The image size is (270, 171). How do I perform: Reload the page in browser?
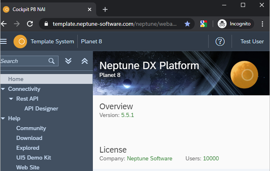pos(29,24)
